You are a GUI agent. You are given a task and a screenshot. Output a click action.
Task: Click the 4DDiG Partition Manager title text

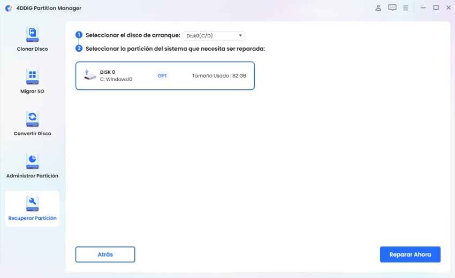point(49,8)
